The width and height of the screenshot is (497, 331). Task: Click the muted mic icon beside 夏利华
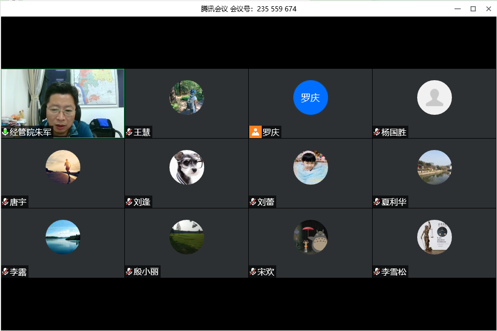click(x=377, y=202)
